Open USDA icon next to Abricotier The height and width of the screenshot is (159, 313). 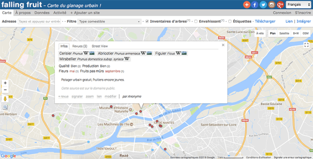coord(149,53)
